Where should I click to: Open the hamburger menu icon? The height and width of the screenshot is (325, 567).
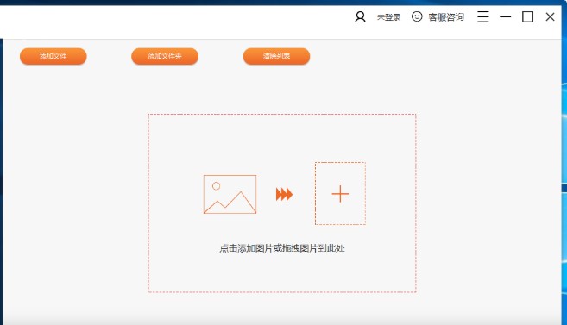pyautogui.click(x=483, y=16)
